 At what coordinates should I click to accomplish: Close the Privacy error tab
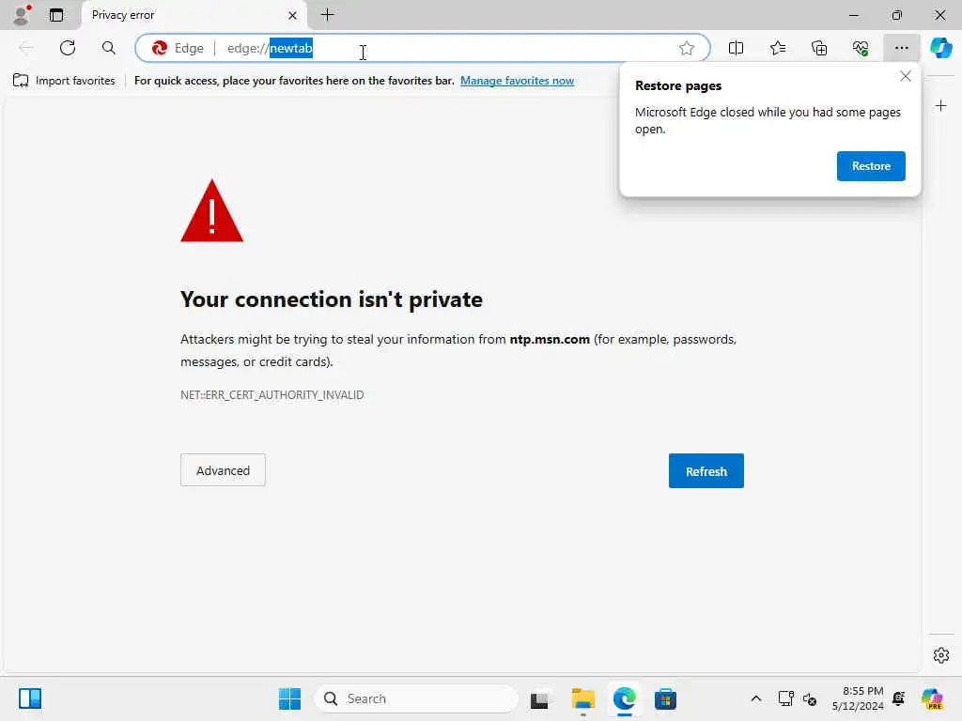[293, 15]
